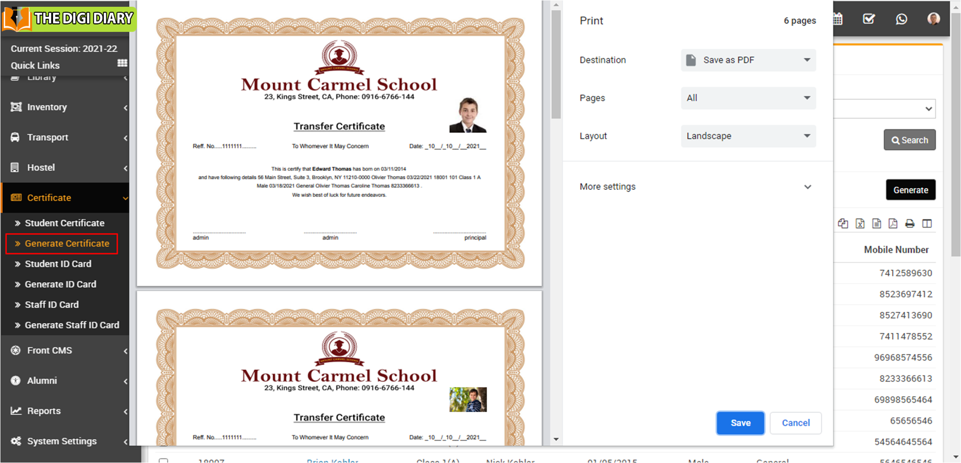Select Generate Certificate in sidebar
Screen dimensions: 961x463
pos(67,243)
